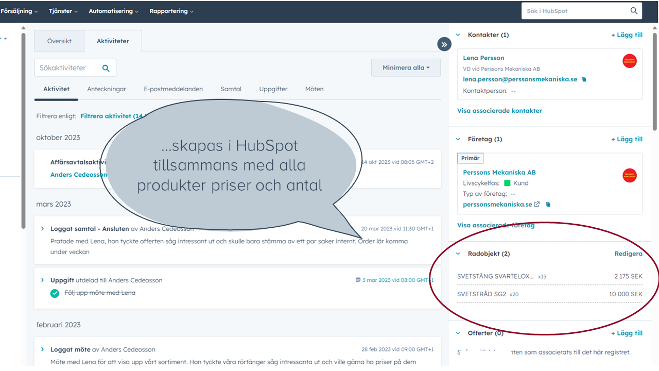Viewport: 659px width, 371px height.
Task: Click SVETSSTÅNG SVARTELOX line item
Action: (495, 277)
